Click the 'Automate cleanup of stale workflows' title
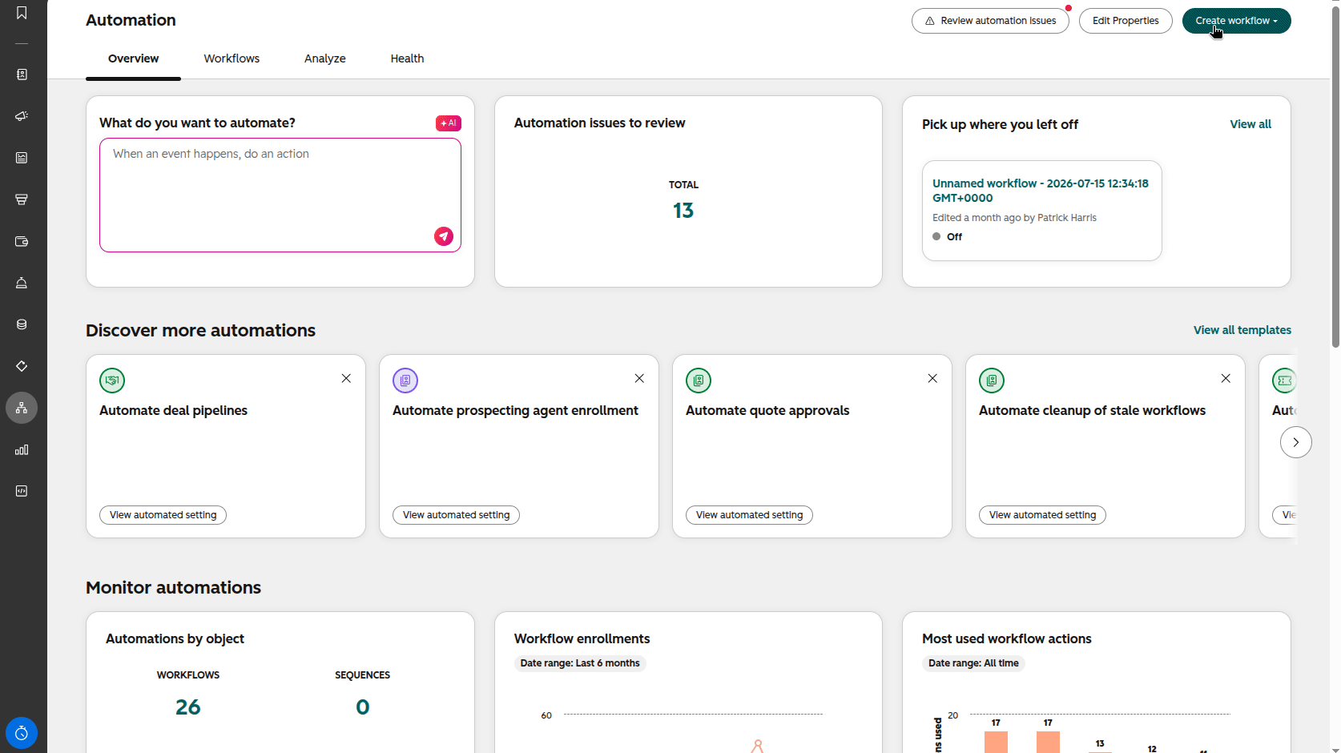This screenshot has width=1341, height=753. coord(1092,411)
